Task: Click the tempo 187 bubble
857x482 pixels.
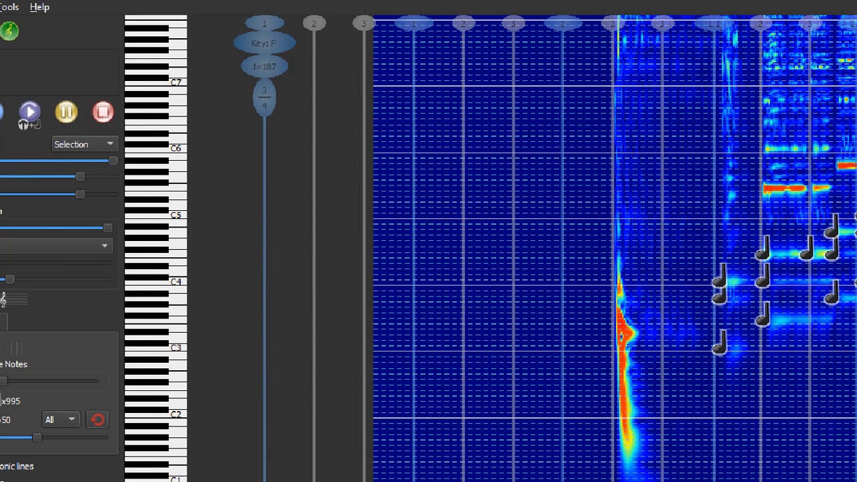Action: (x=264, y=66)
